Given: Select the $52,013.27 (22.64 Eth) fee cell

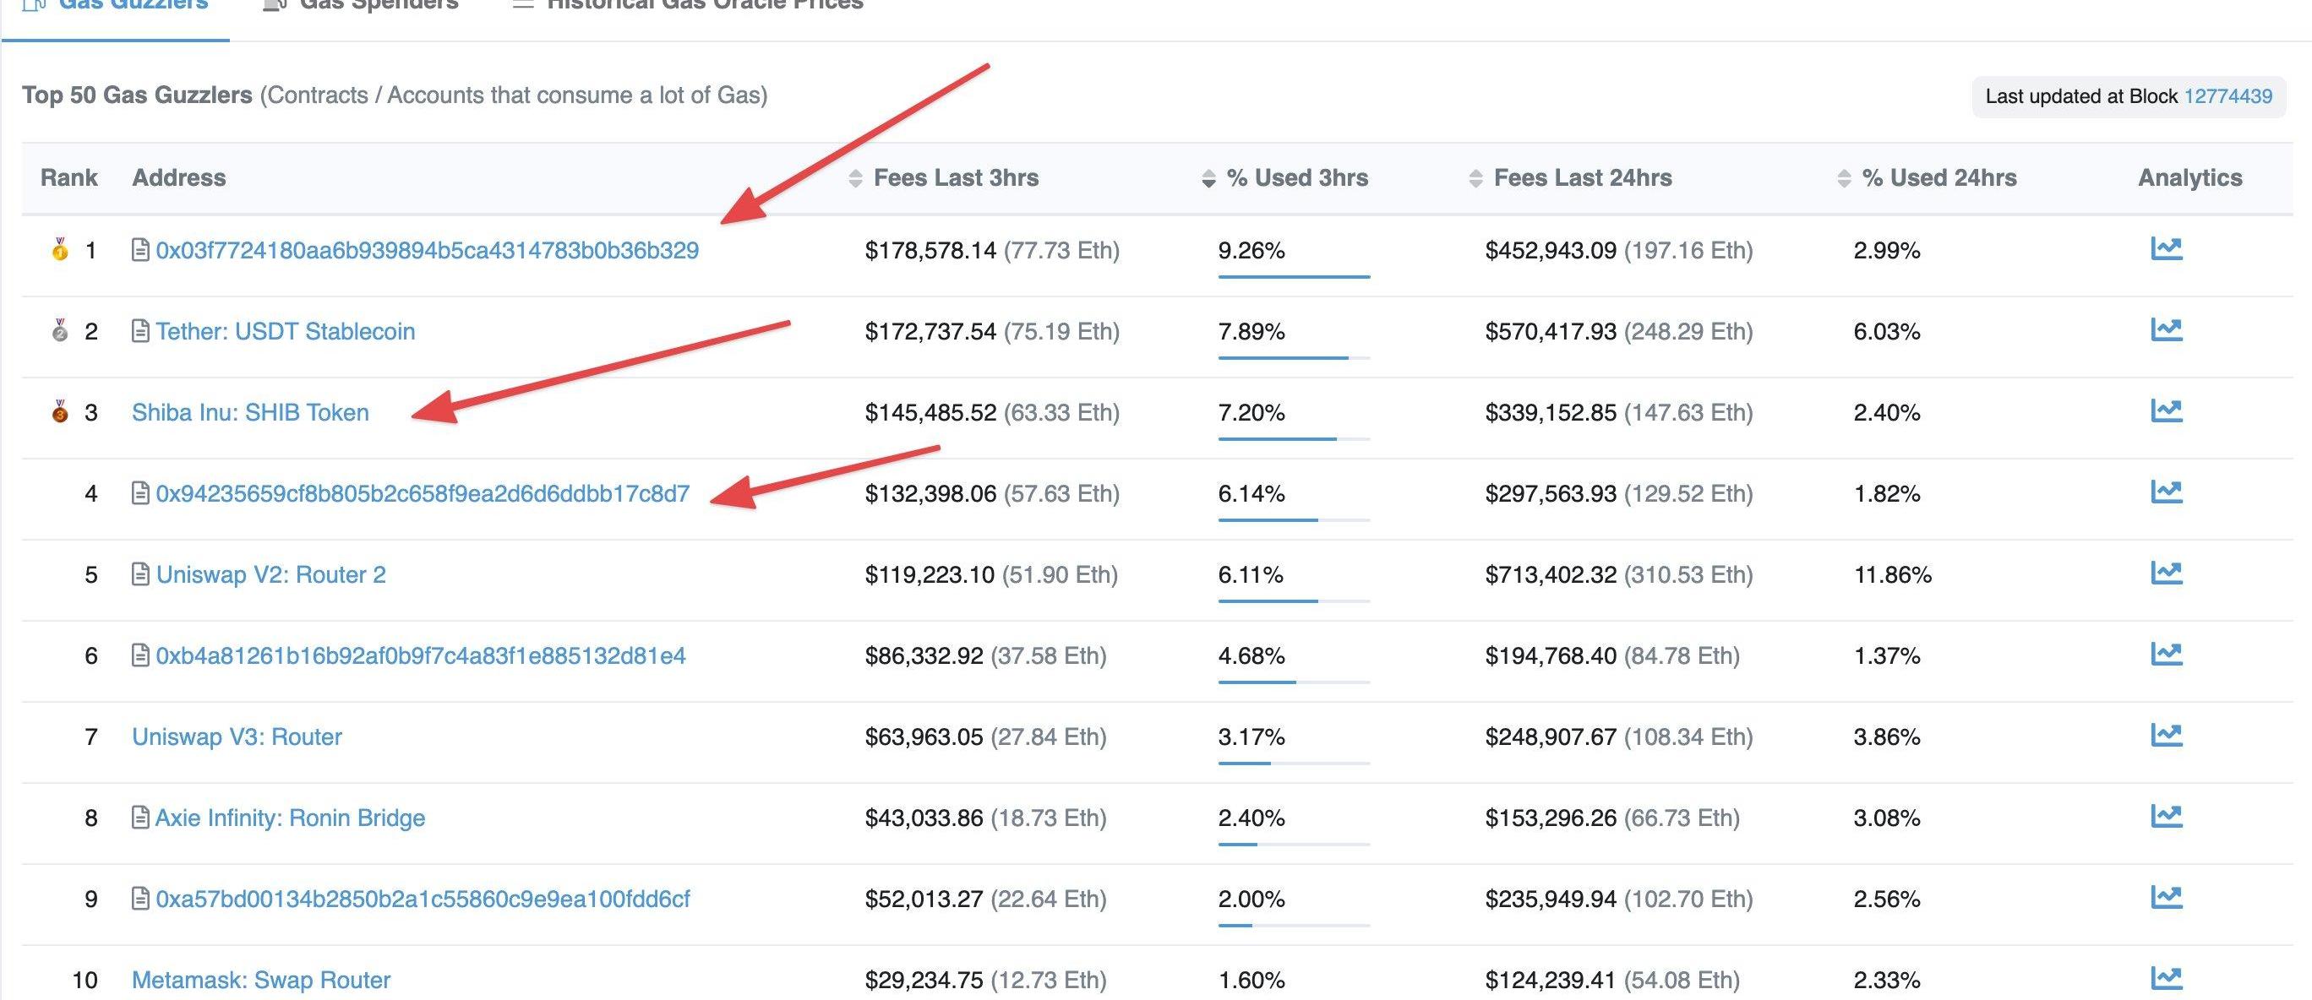Looking at the screenshot, I should pyautogui.click(x=985, y=899).
